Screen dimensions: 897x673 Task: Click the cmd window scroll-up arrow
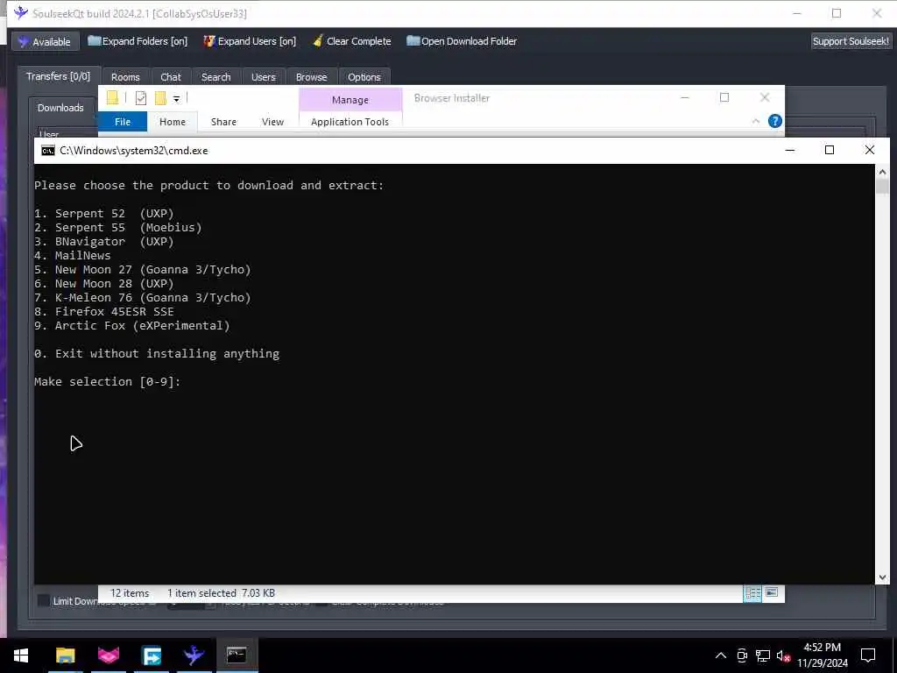[x=881, y=173]
